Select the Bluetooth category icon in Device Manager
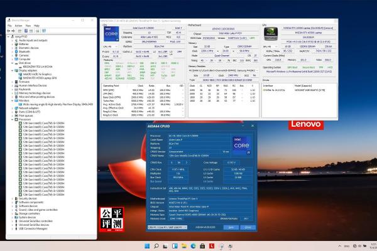 16,51
